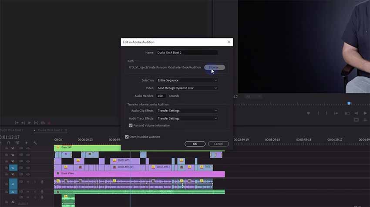Hide track V3 with eye icon
The height and width of the screenshot is (207, 370).
28,161
